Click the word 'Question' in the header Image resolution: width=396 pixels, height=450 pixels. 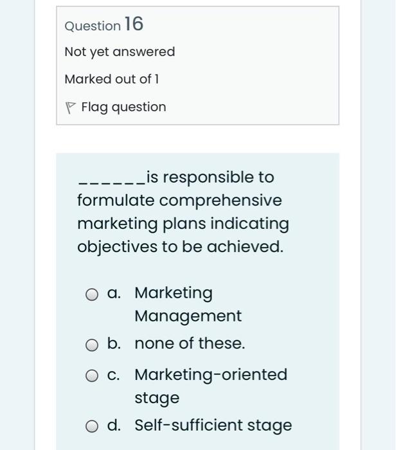pos(93,26)
